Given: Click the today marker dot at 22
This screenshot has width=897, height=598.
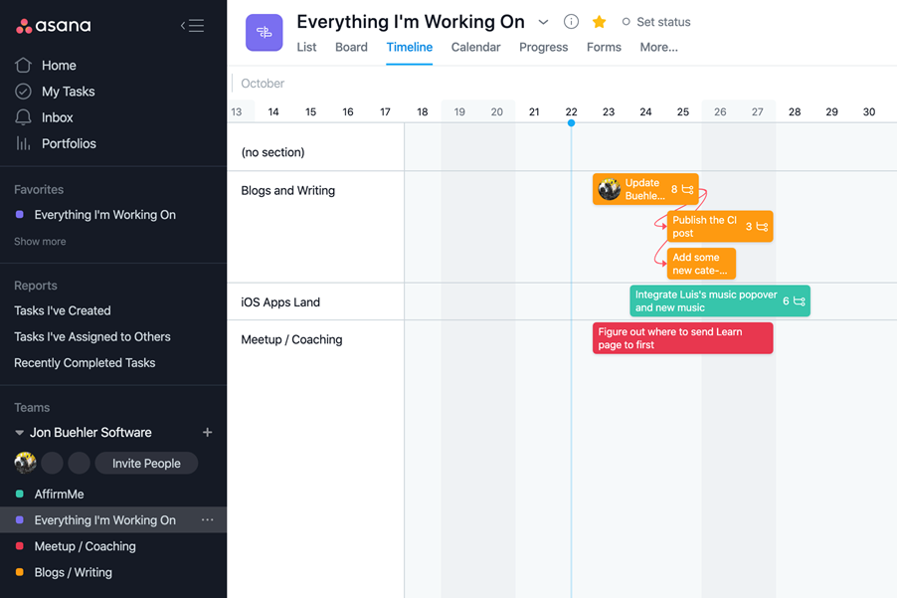Looking at the screenshot, I should (x=571, y=123).
